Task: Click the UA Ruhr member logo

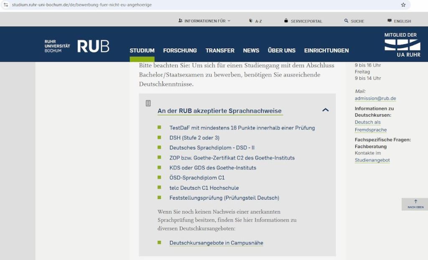Action: coord(402,45)
